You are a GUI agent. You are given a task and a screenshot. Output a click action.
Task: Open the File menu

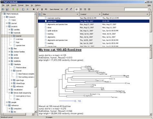point(3,5)
